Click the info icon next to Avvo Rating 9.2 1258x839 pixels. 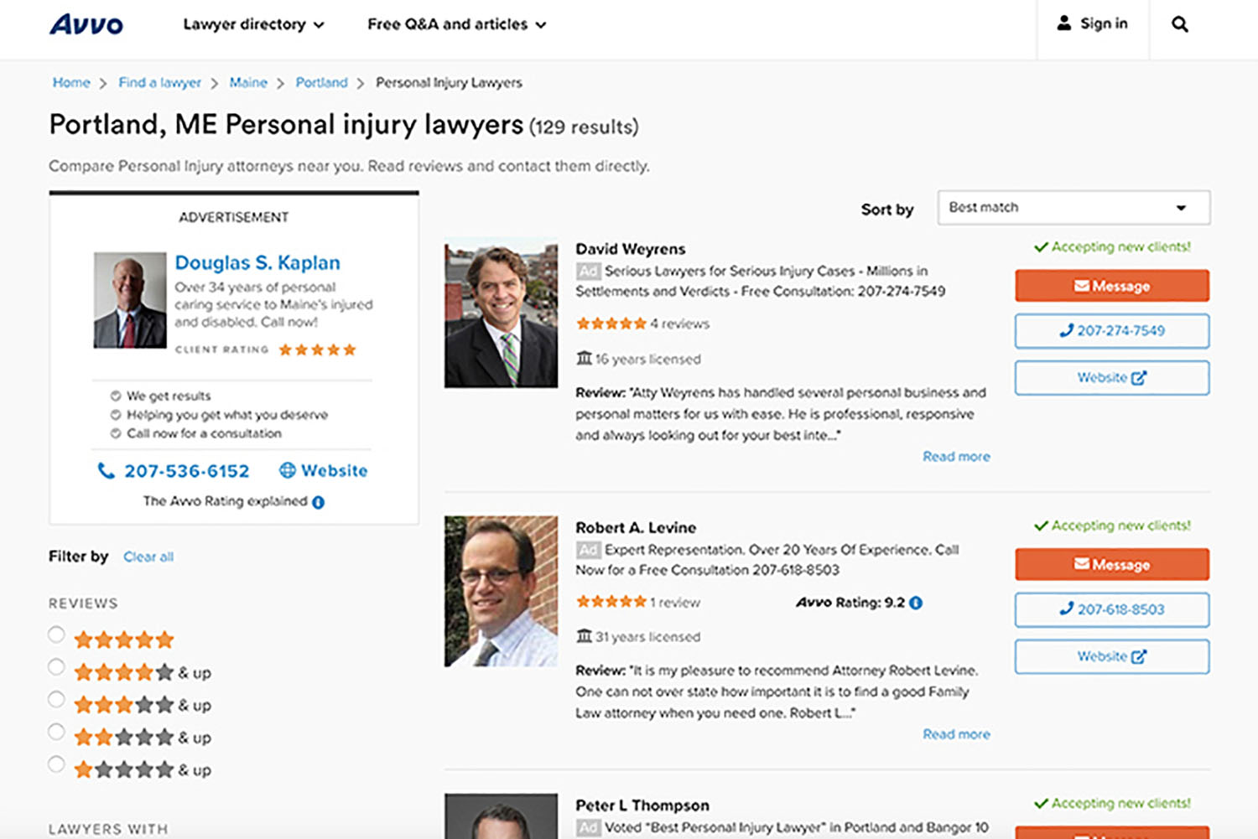point(916,602)
